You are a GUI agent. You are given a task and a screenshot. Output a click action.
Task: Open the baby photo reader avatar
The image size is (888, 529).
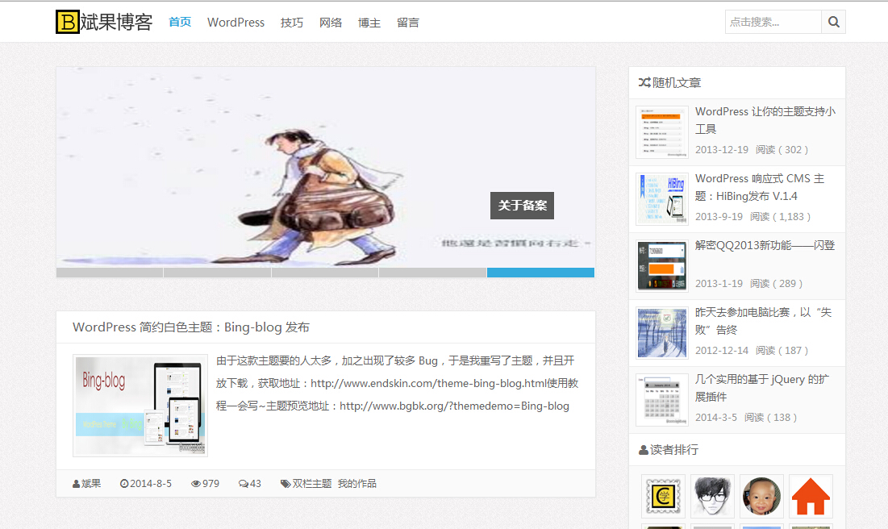(x=761, y=496)
